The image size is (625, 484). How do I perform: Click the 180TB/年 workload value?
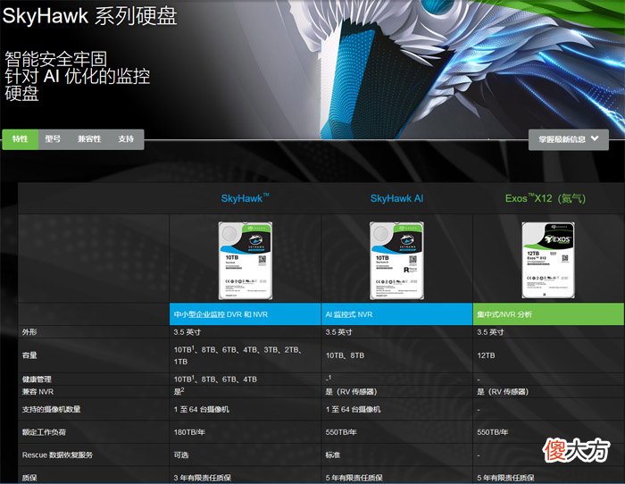(x=189, y=432)
